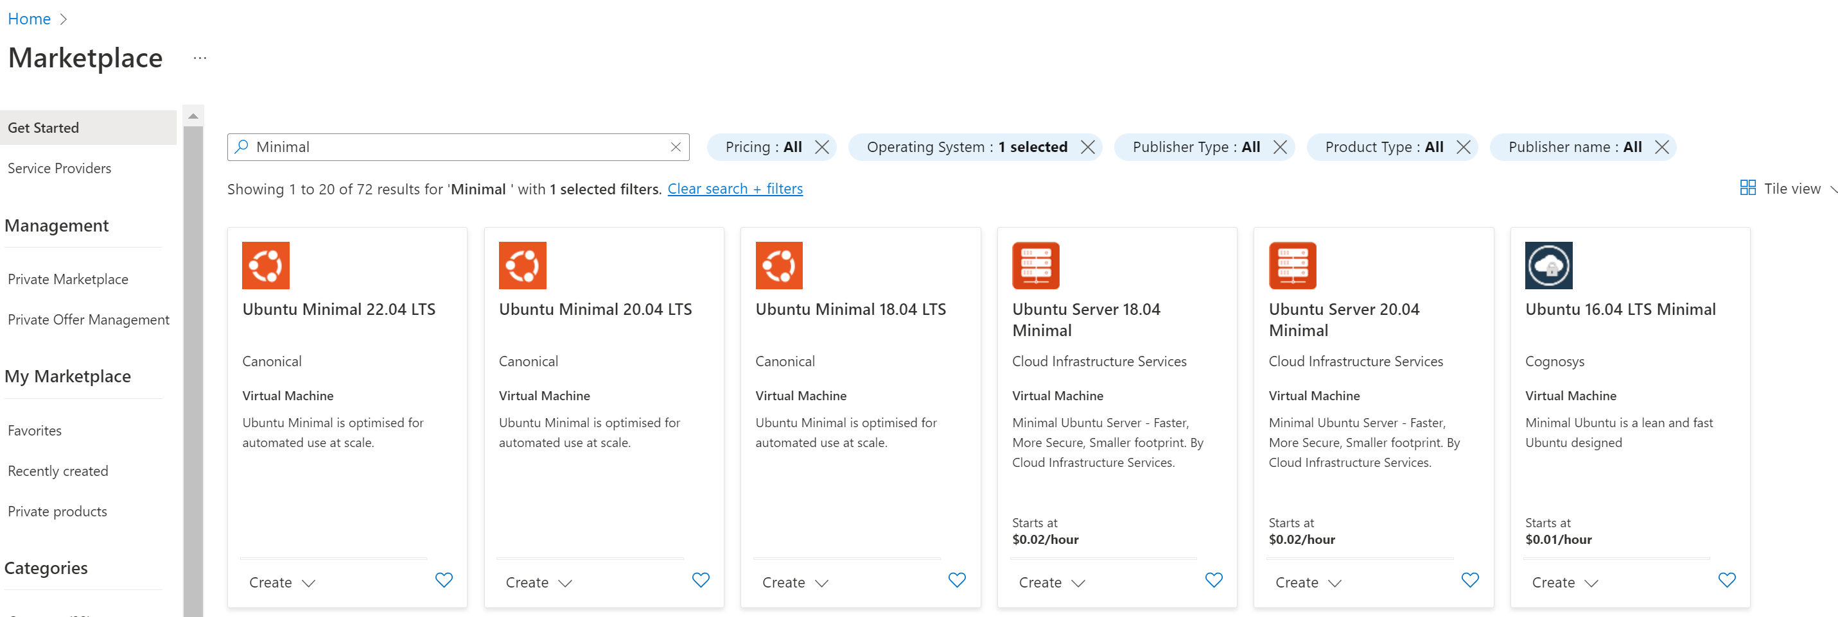Image resolution: width=1838 pixels, height=617 pixels.
Task: Open Ubuntu Server 20.04 Minimal title
Action: click(1343, 320)
